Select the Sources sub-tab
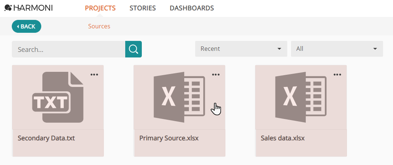This screenshot has width=393, height=165. (x=99, y=26)
